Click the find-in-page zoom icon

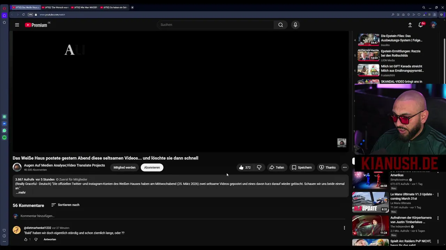coord(393,15)
